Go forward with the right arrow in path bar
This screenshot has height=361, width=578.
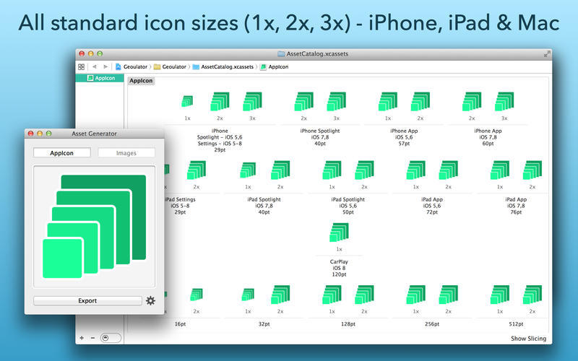pos(105,66)
